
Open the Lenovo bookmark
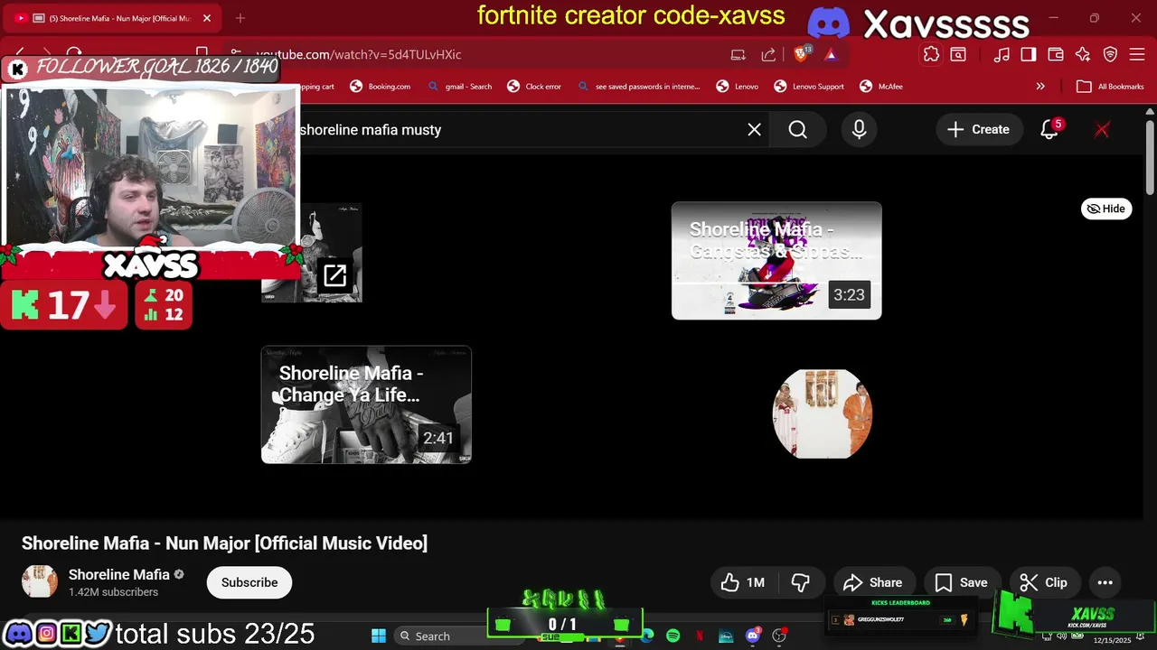(x=738, y=87)
